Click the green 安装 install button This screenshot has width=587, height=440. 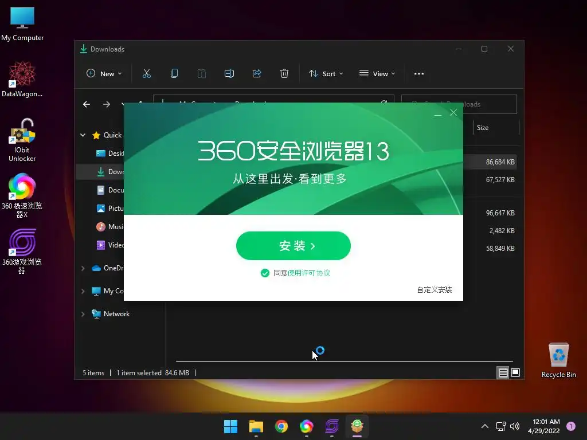click(x=293, y=246)
